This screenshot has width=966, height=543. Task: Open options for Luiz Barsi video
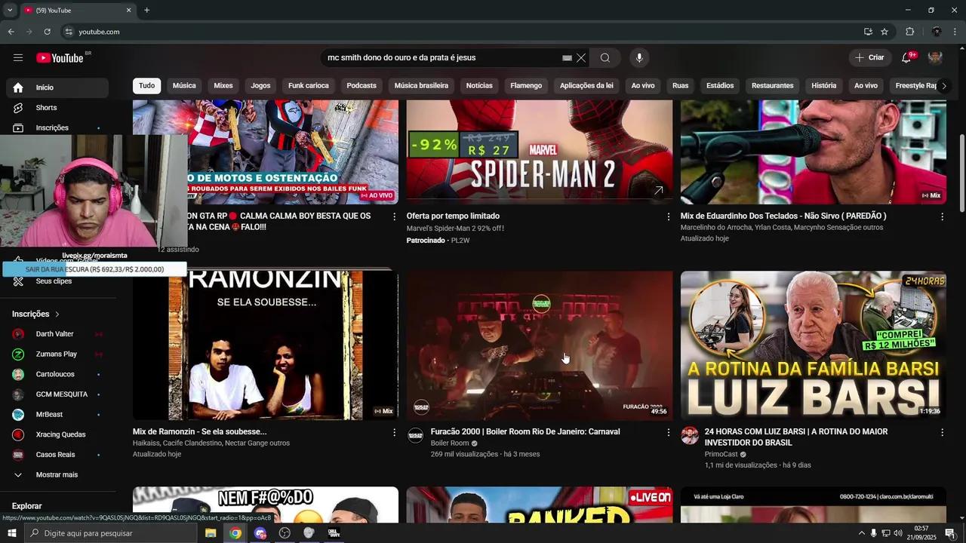coord(942,432)
